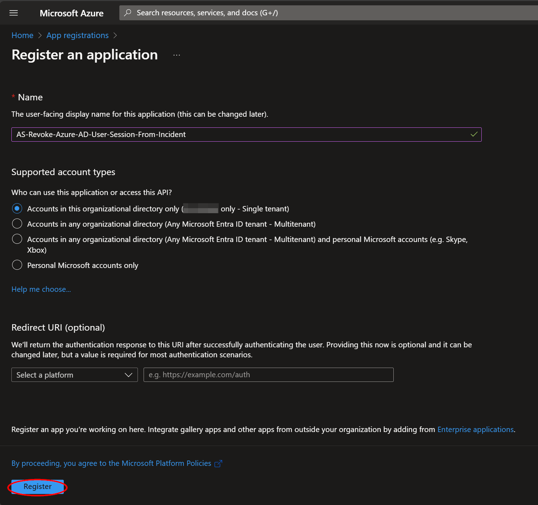
Task: Click the search magnifier icon
Action: (x=128, y=13)
